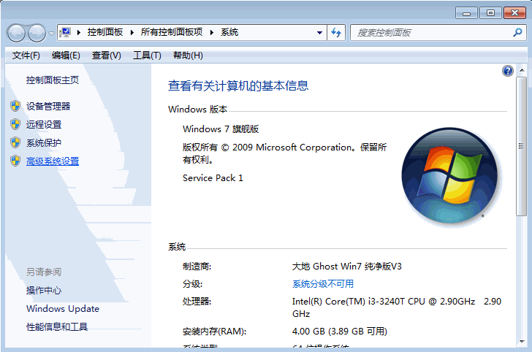Open 设备管理器 link
The height and width of the screenshot is (352, 532).
click(48, 106)
